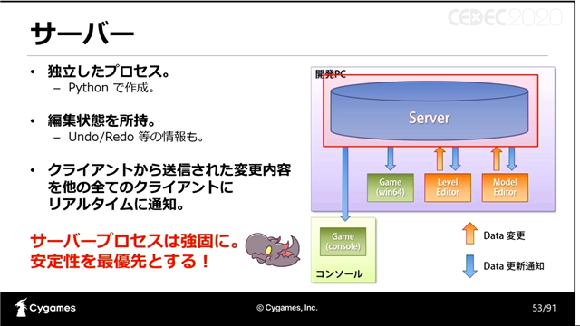Image resolution: width=580 pixels, height=326 pixels.
Task: Click the blue Data 更新通知 legend arrow
Action: tap(469, 266)
